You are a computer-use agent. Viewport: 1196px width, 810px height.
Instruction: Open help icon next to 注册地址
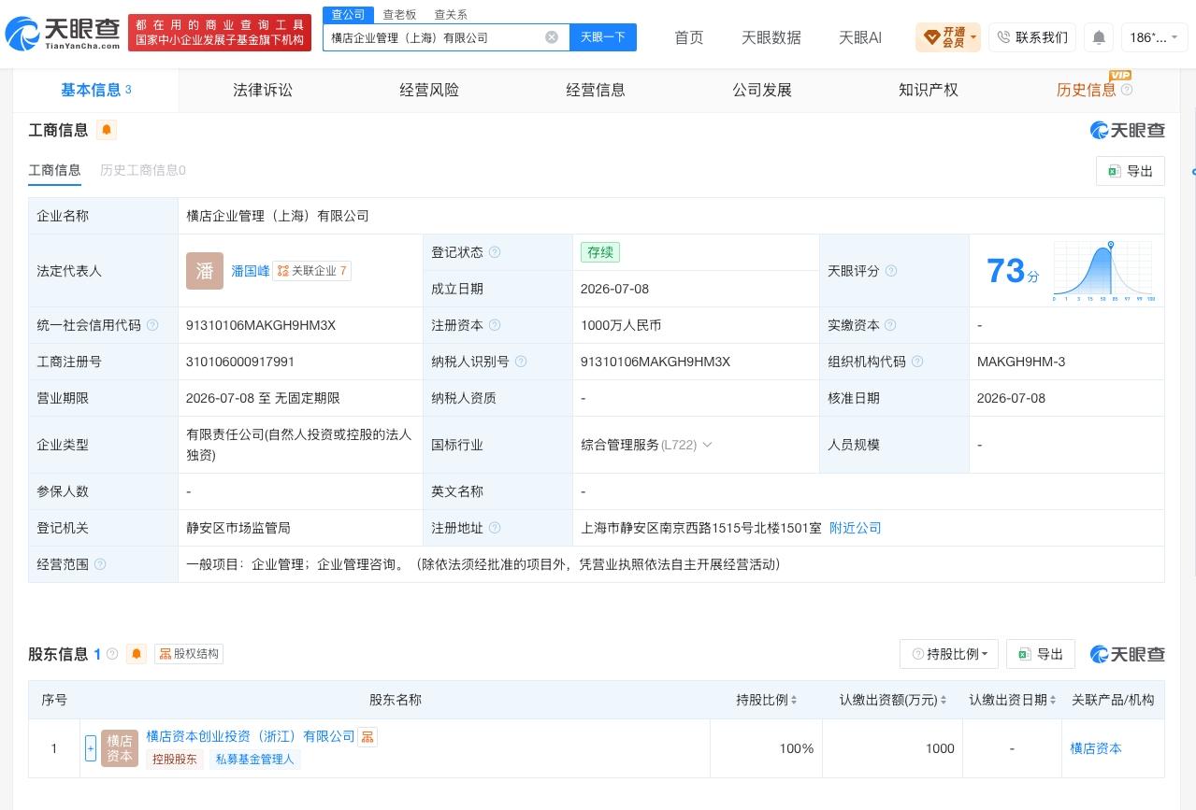495,528
